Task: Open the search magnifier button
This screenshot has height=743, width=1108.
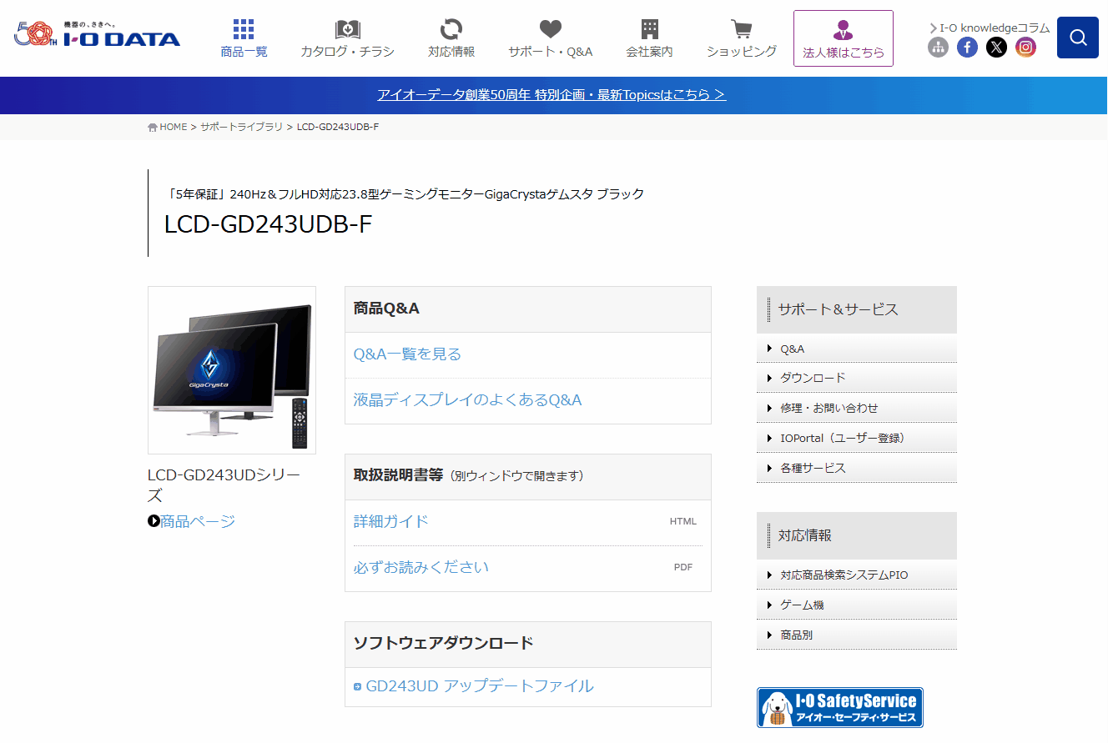Action: pyautogui.click(x=1077, y=38)
